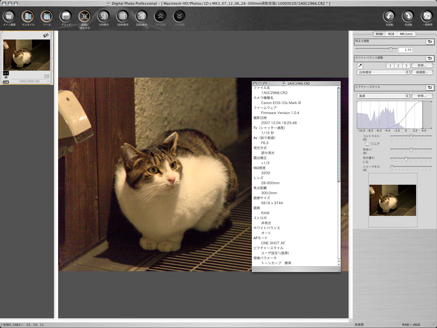Rotate image right (右回転)
Screen dimensions: 437x328
pos(408,16)
